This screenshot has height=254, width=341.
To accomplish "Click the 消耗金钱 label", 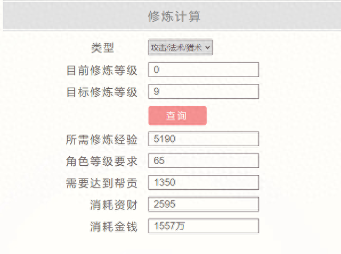I will click(x=113, y=227).
